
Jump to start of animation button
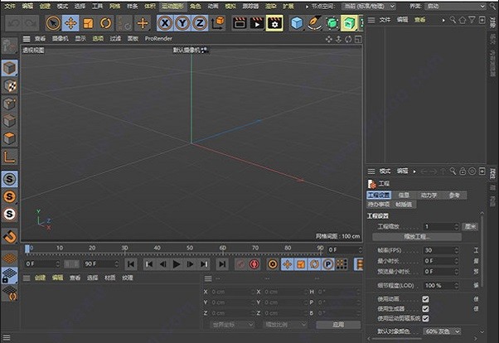tap(131, 264)
